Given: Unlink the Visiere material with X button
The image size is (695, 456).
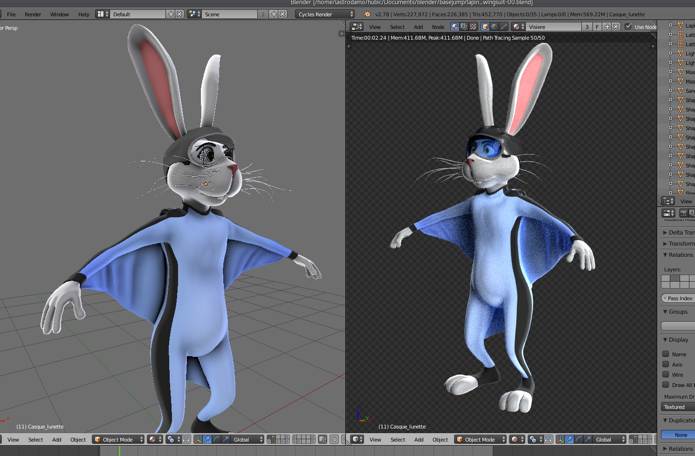Looking at the screenshot, I should [x=616, y=27].
